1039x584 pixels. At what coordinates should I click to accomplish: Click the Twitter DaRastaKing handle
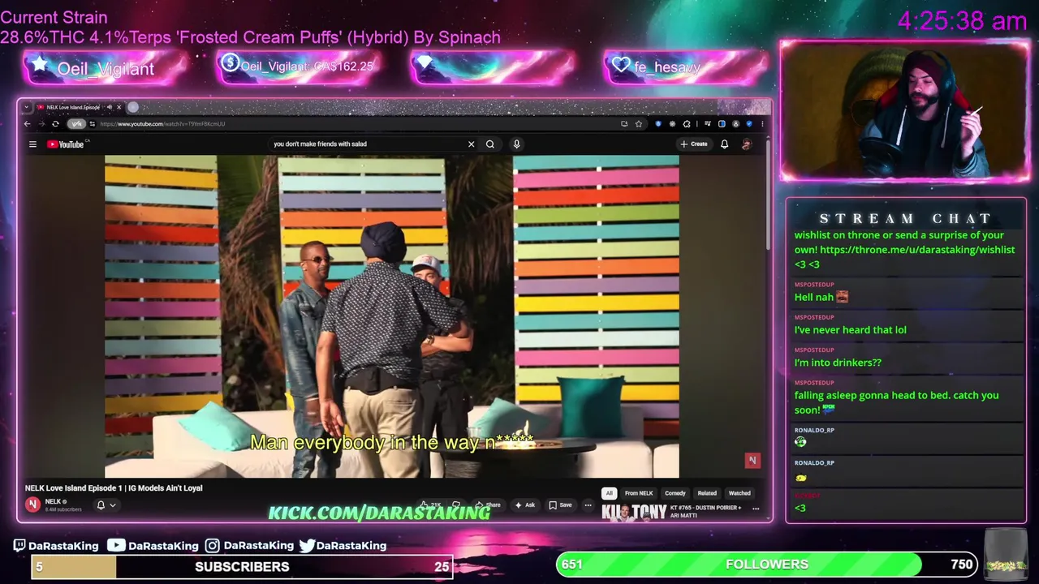pyautogui.click(x=343, y=546)
